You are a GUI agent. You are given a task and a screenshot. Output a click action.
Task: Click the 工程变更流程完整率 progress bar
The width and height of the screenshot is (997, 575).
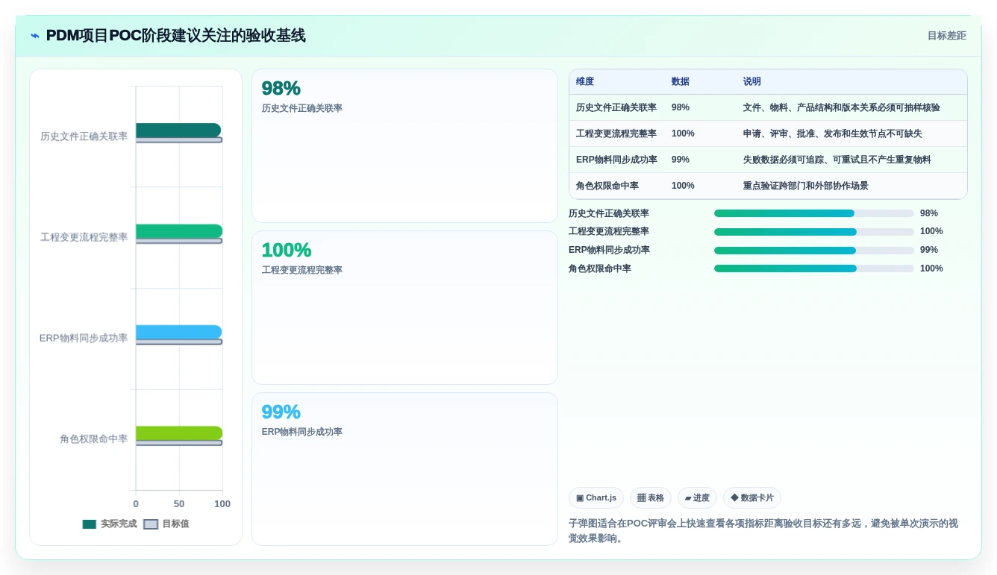pyautogui.click(x=814, y=232)
